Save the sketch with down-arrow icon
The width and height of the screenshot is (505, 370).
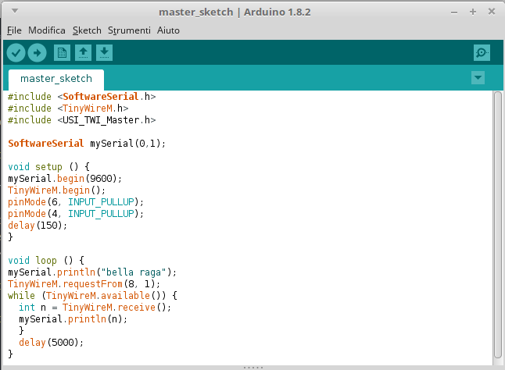pyautogui.click(x=104, y=53)
